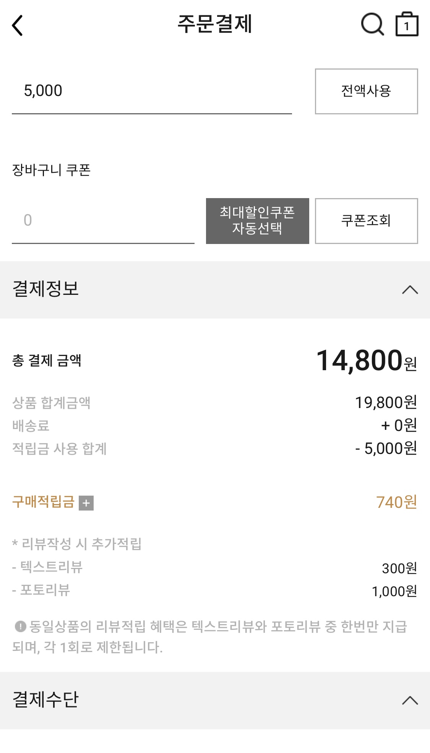Screen dimensions: 430x753
Task: Tap the 14,800원 total payment amount
Action: pyautogui.click(x=367, y=361)
